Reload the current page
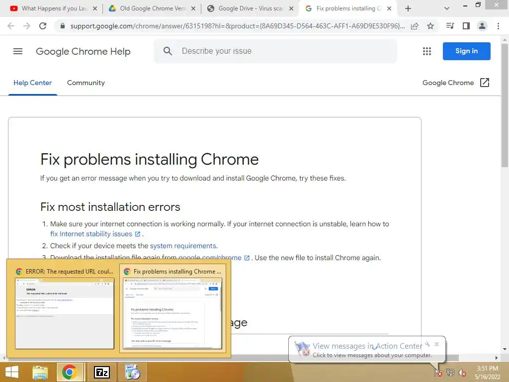509x382 pixels. [43, 26]
